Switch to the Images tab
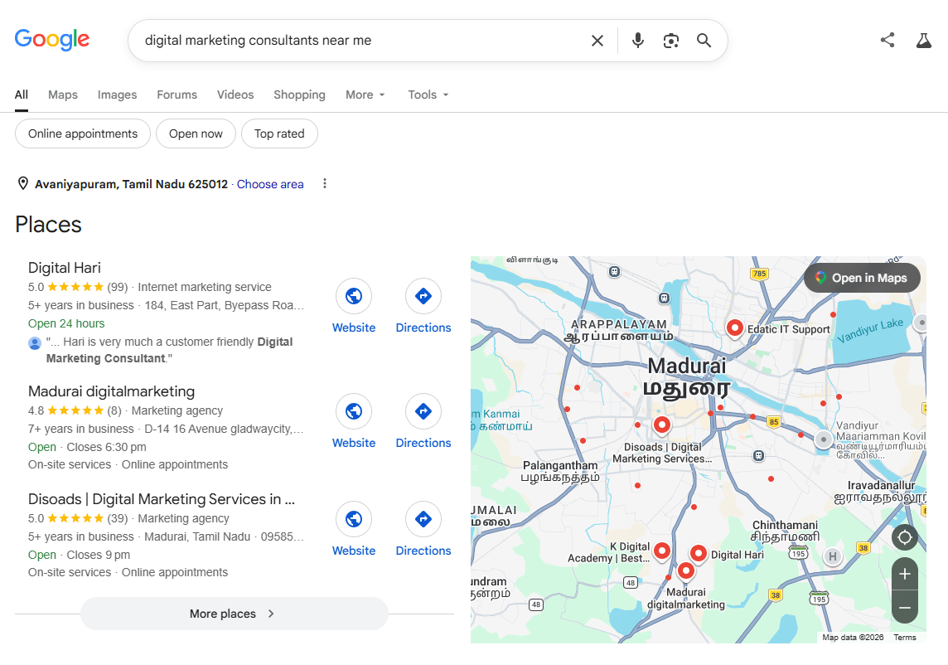This screenshot has width=948, height=665. (x=118, y=95)
